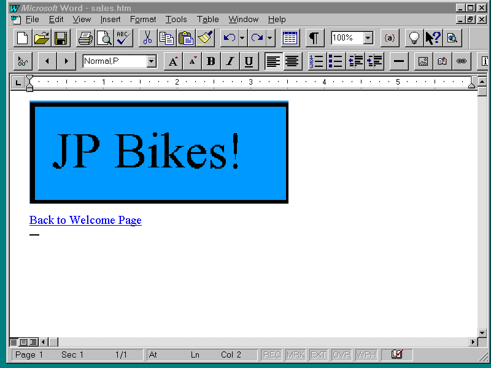Run the spelling check icon
491x368 pixels.
click(x=123, y=38)
